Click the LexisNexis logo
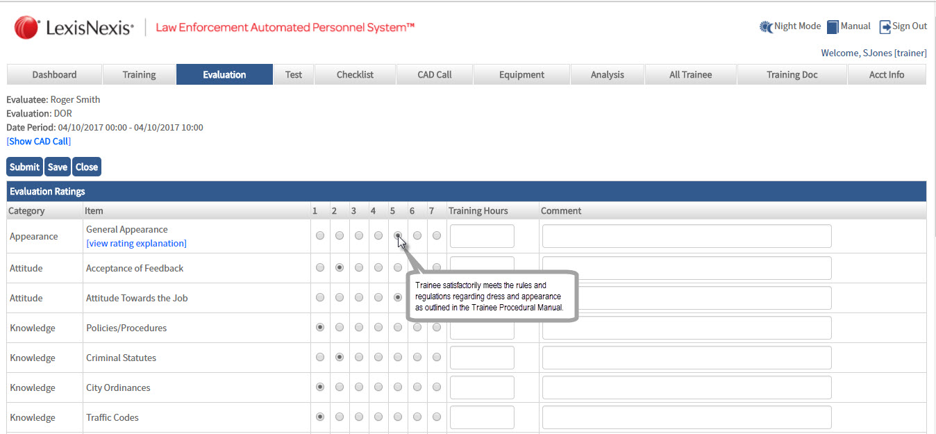 click(x=74, y=28)
